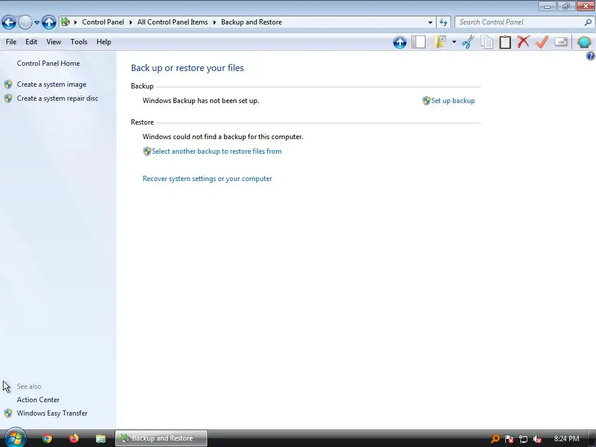Click the Up arrow beside address bar
The image size is (596, 447).
pos(49,23)
